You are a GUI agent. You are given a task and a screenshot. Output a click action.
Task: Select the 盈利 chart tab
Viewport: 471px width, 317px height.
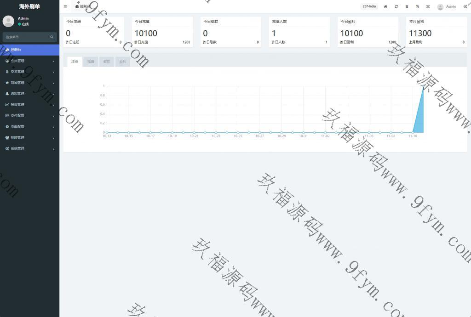pyautogui.click(x=122, y=62)
